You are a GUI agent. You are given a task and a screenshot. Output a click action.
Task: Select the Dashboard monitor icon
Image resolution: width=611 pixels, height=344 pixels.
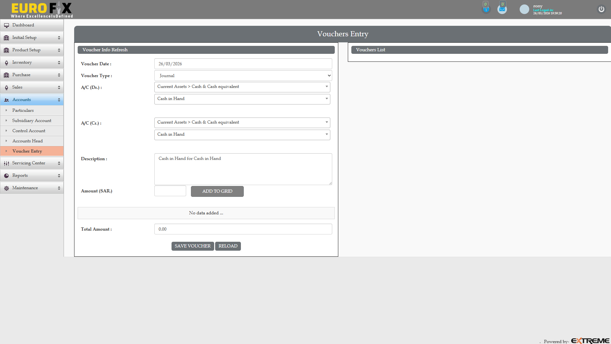pyautogui.click(x=6, y=25)
